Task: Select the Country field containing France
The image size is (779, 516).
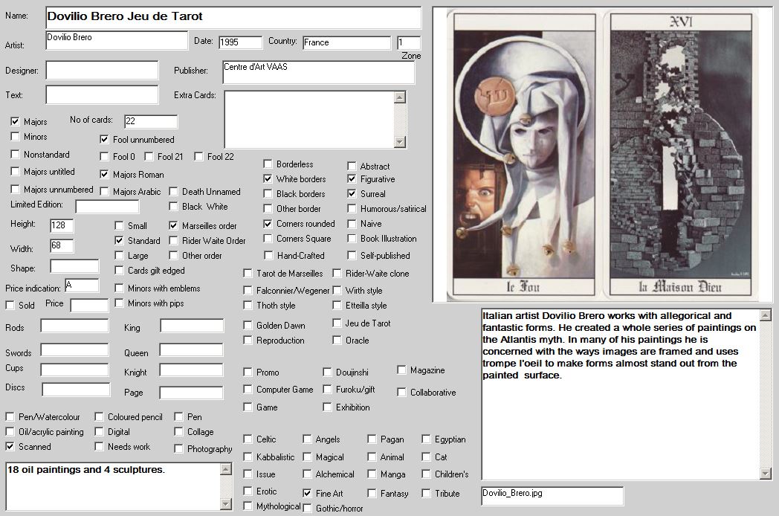Action: (x=346, y=43)
